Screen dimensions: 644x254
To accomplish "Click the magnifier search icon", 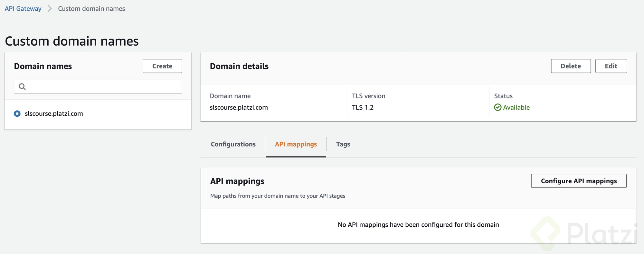I will click(22, 86).
